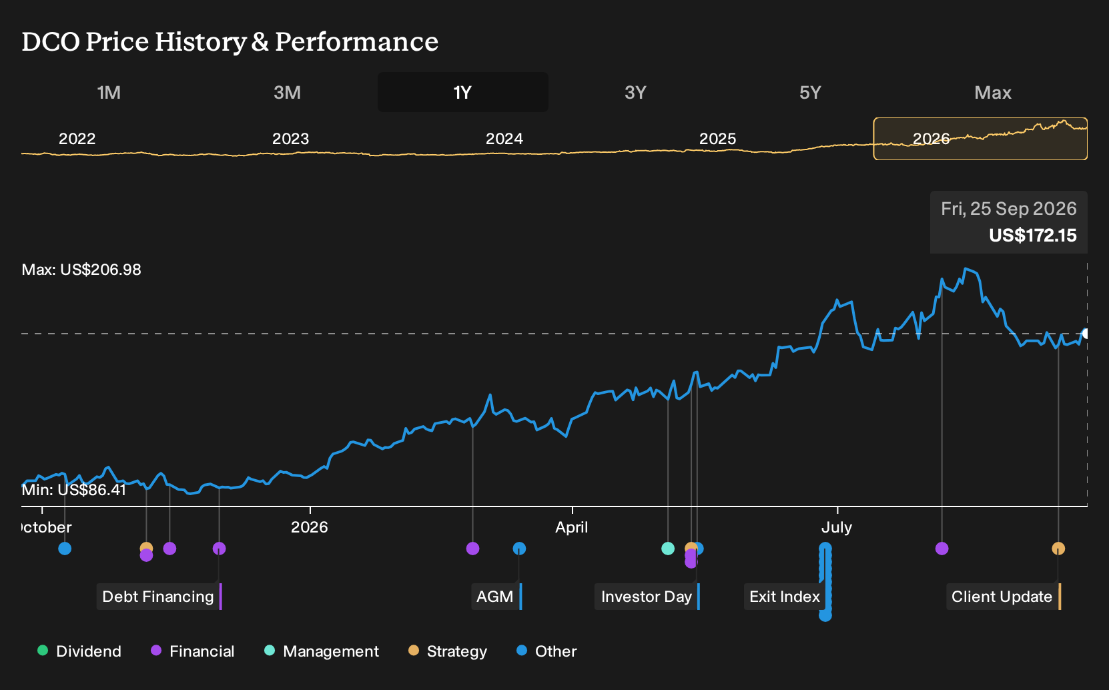Click 2025 on the overview mini chart

tap(718, 139)
